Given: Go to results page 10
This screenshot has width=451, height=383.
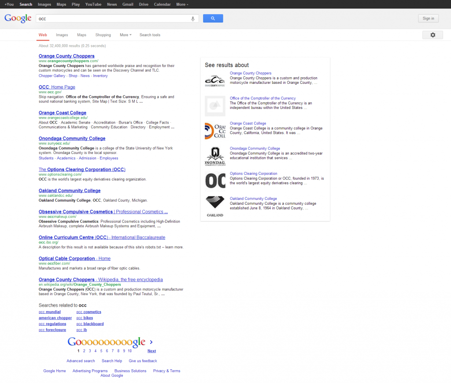Looking at the screenshot, I should coord(130,351).
